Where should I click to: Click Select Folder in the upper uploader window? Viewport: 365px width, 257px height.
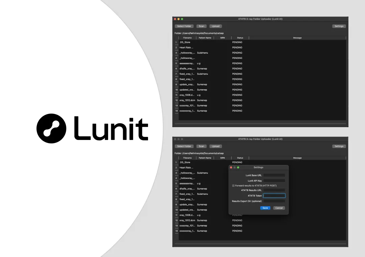(x=184, y=26)
